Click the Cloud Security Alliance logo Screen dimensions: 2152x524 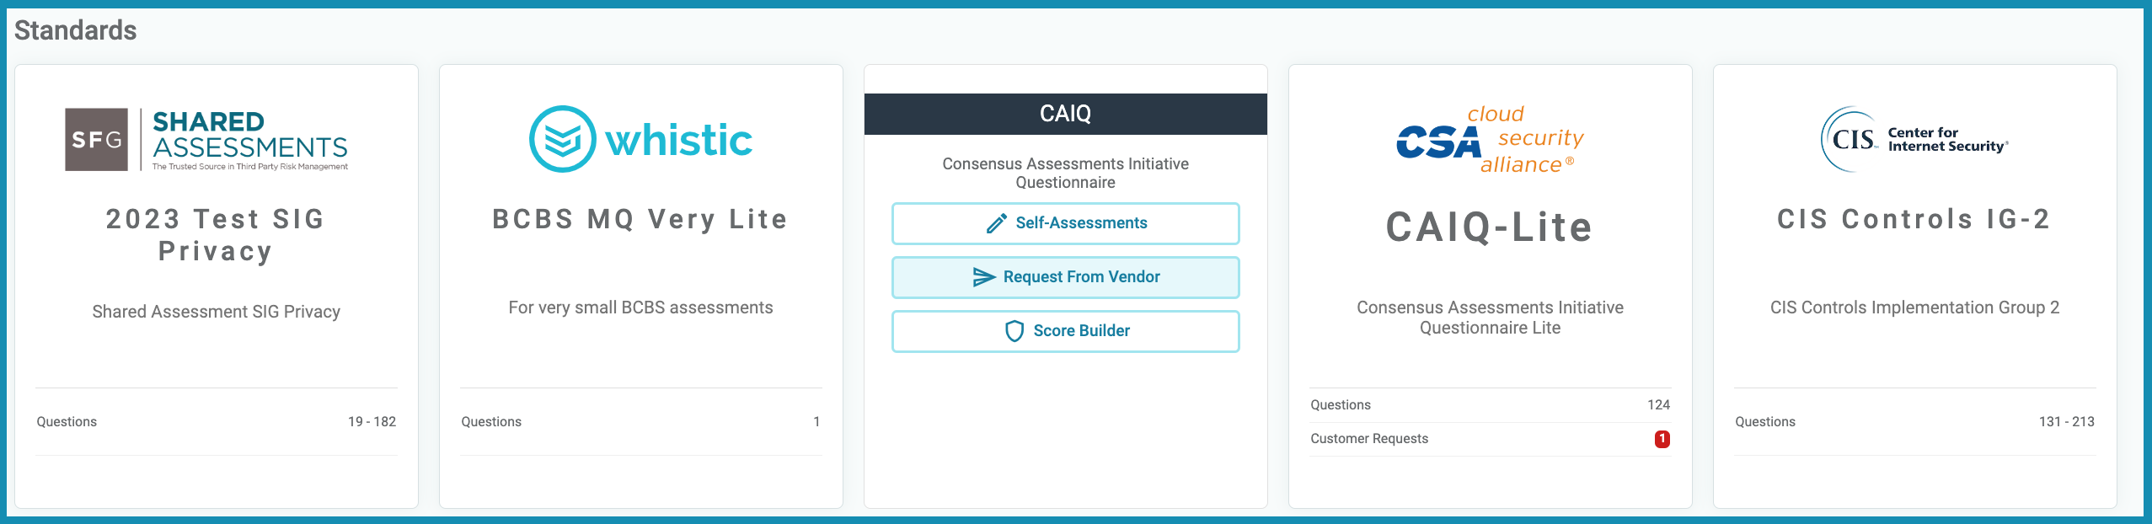[x=1490, y=140]
